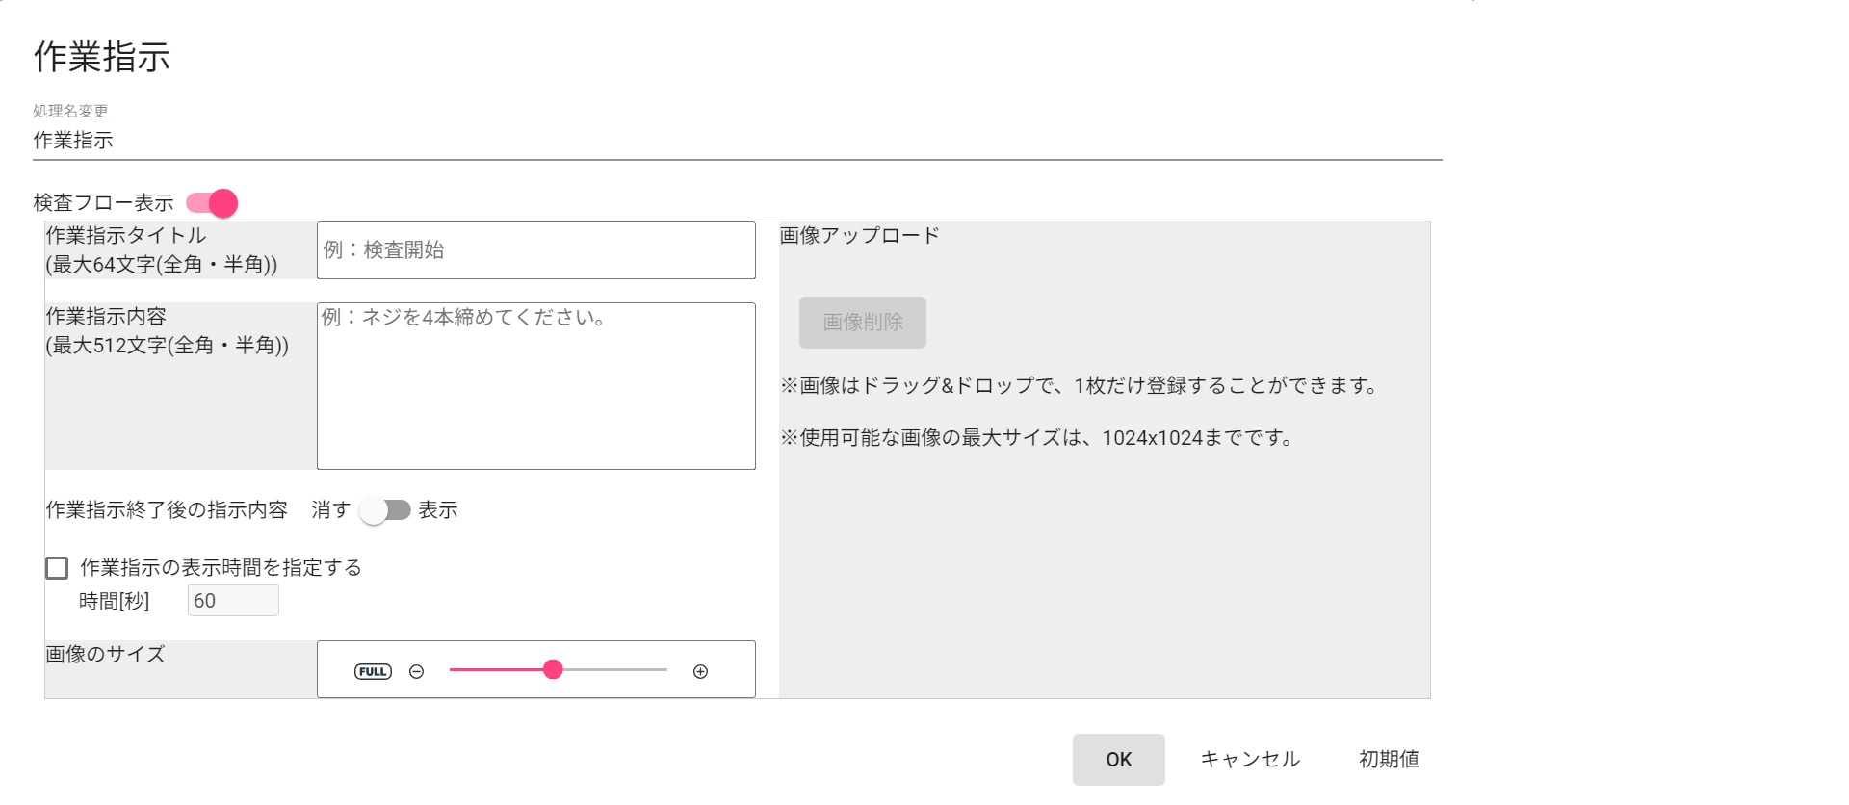This screenshot has height=805, width=1849.
Task: Check the 作業指示の表示時間を指定する checkbox
Action: point(57,568)
